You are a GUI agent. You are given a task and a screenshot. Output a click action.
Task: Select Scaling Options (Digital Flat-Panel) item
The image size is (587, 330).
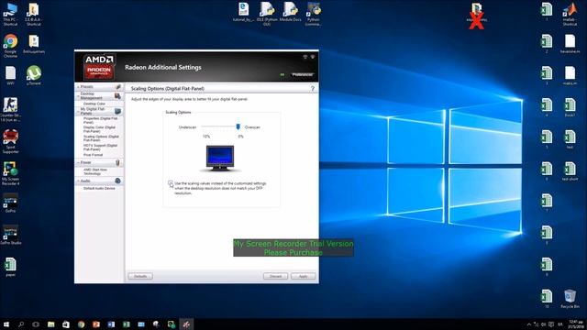point(101,138)
